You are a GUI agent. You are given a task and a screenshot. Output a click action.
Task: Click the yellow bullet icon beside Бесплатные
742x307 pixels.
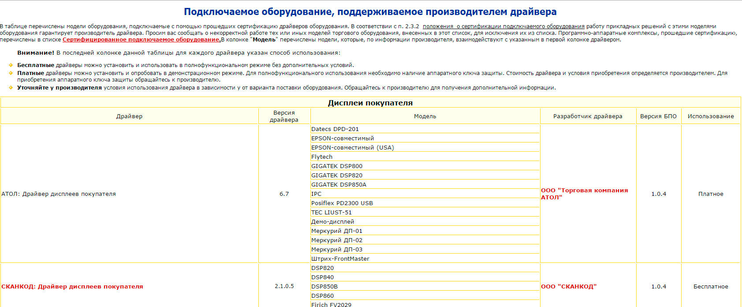11,65
